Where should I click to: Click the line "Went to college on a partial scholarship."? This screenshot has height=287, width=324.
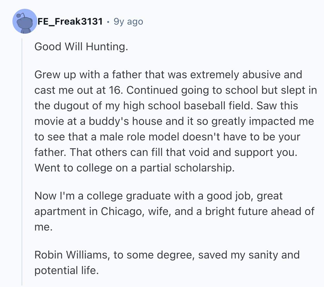point(134,168)
